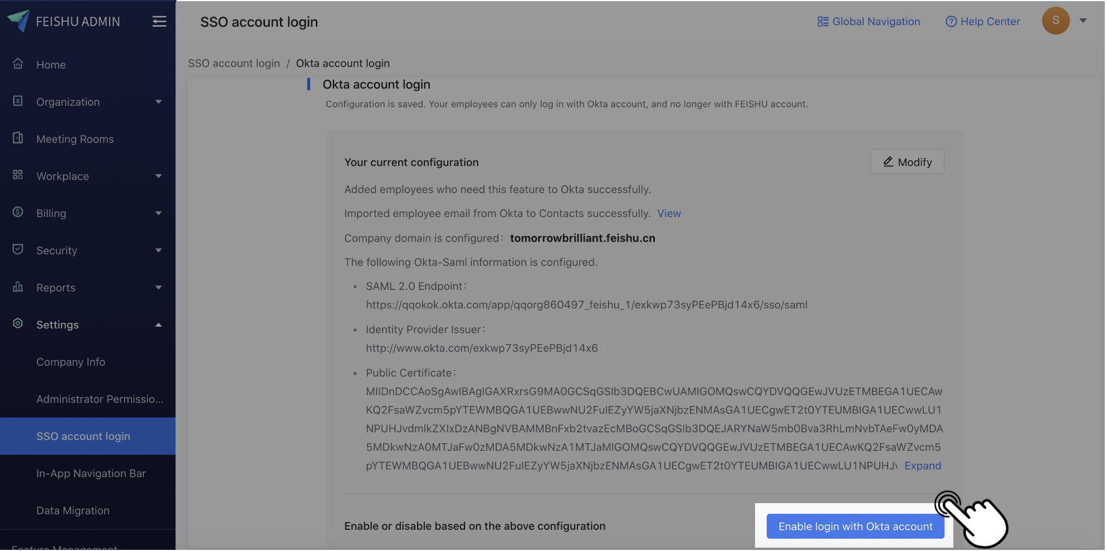The image size is (1107, 551).
Task: Click the Security shield icon
Action: pos(17,250)
